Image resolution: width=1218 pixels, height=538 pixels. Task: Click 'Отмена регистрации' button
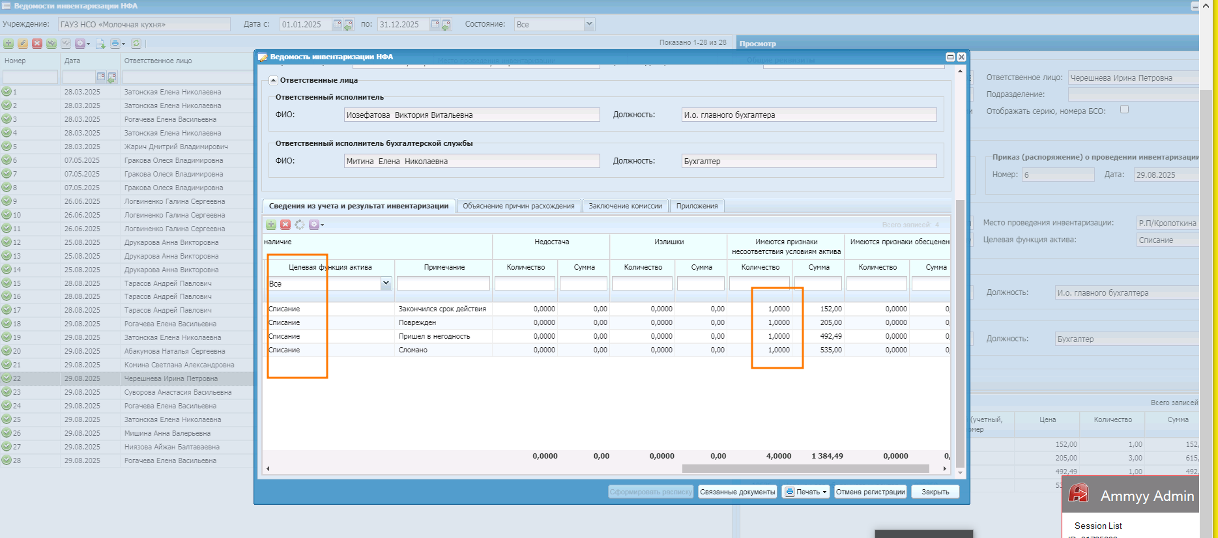tap(871, 492)
